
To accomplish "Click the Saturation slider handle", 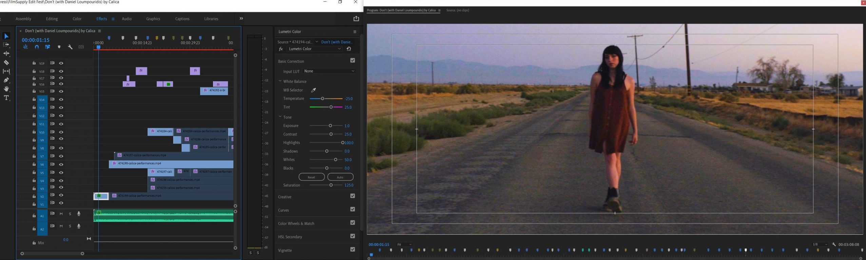I will pos(331,185).
